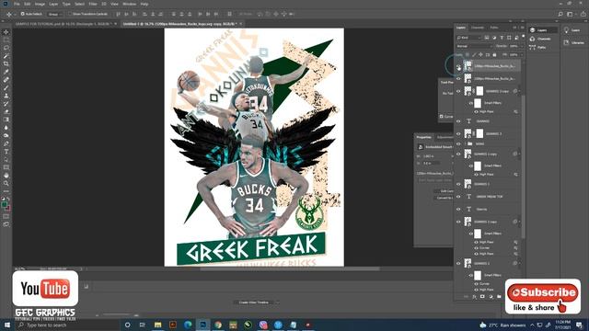Viewport: 589px width, 331px height.
Task: Create new adjustment layer icon
Action: (x=491, y=296)
